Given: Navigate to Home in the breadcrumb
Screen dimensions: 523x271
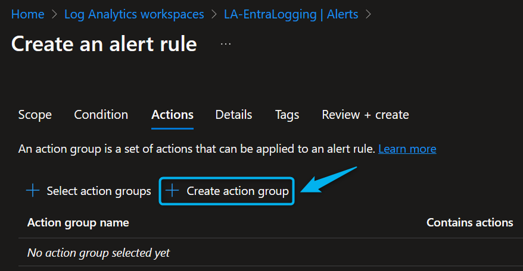Looking at the screenshot, I should pyautogui.click(x=27, y=14).
